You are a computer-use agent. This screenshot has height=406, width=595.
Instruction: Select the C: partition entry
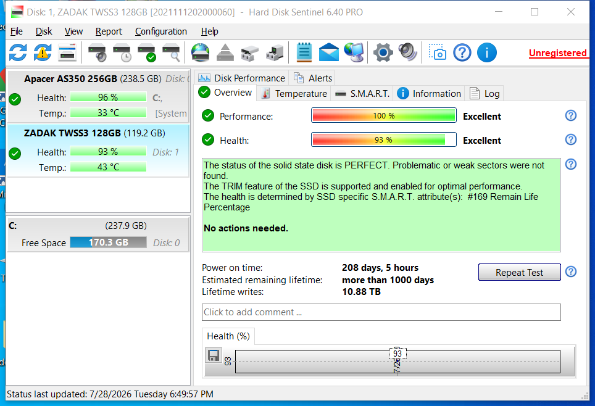tap(98, 234)
